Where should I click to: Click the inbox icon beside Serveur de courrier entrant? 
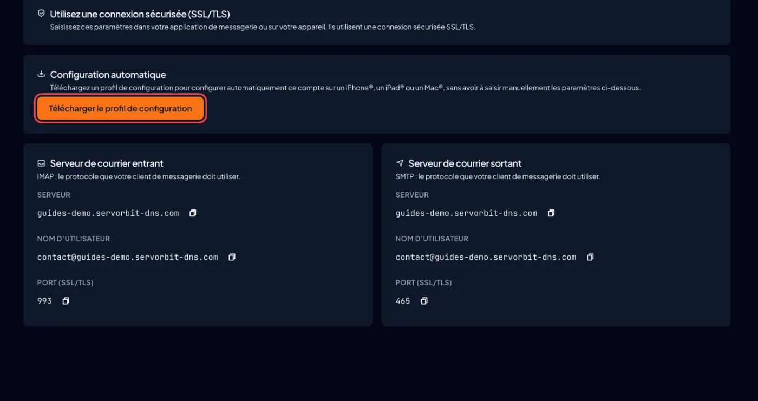click(41, 163)
